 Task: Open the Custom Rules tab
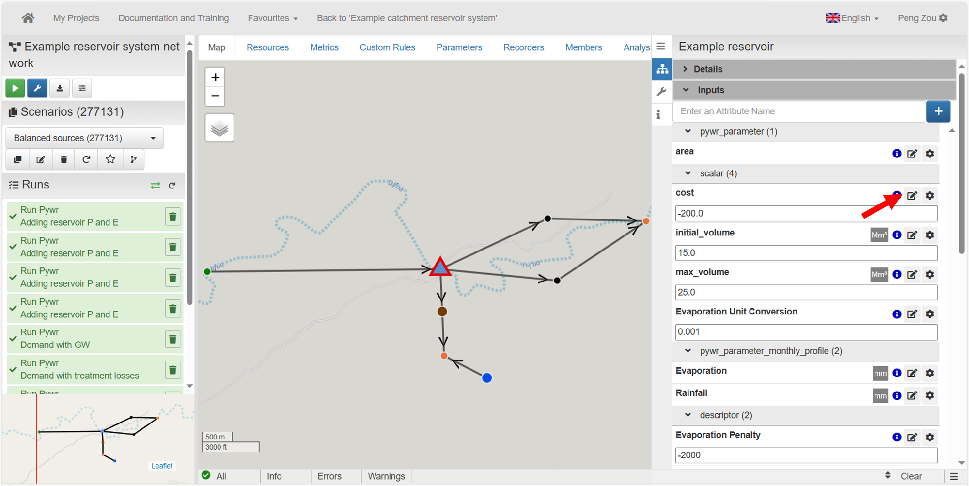point(387,47)
